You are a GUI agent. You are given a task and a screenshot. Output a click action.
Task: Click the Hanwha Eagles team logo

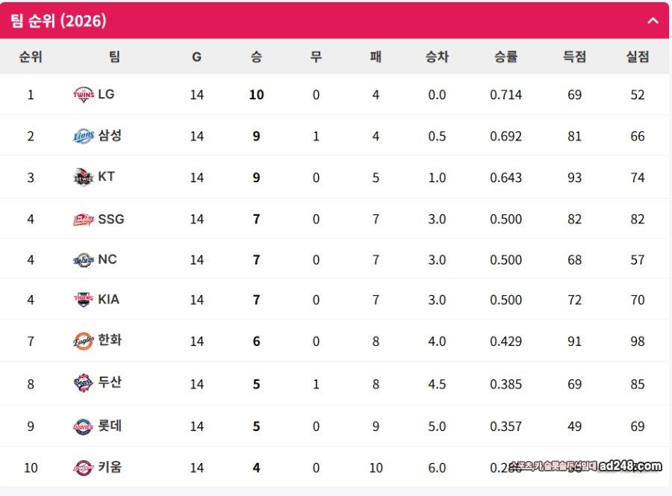83,341
